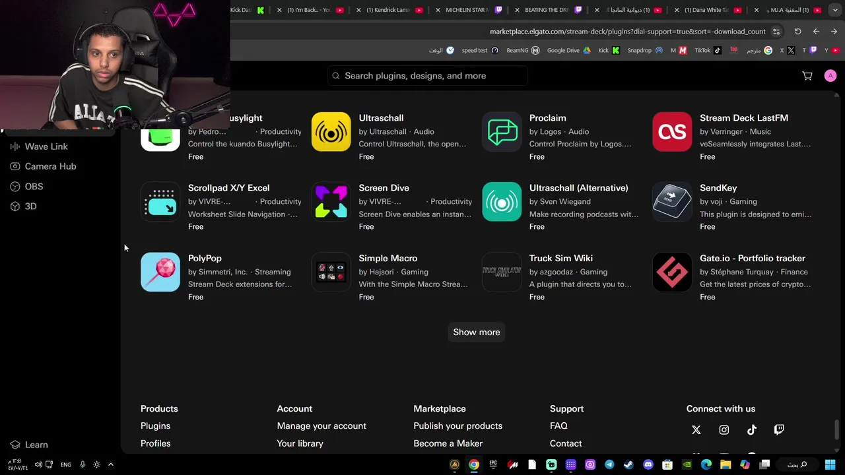Toggle the ENG language indicator
This screenshot has width=845, height=475.
click(66, 464)
